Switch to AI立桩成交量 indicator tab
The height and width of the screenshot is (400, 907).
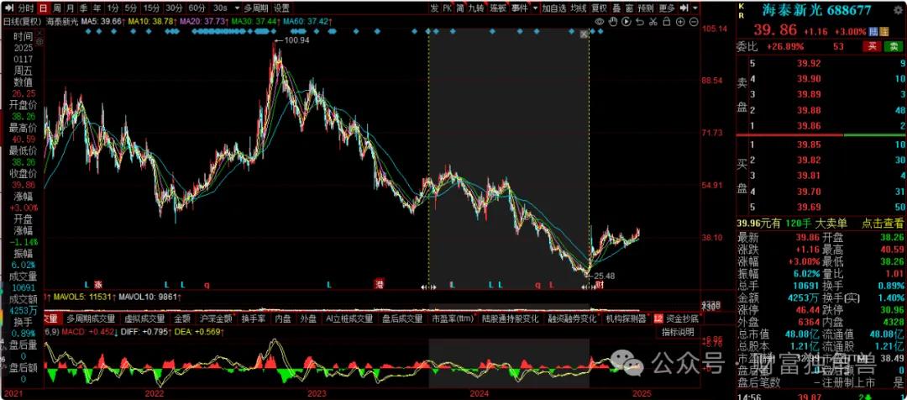[x=349, y=318]
